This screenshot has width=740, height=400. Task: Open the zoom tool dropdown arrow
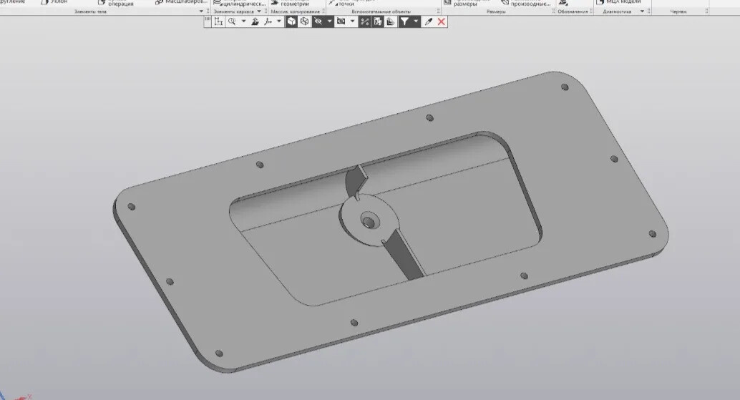pos(243,21)
